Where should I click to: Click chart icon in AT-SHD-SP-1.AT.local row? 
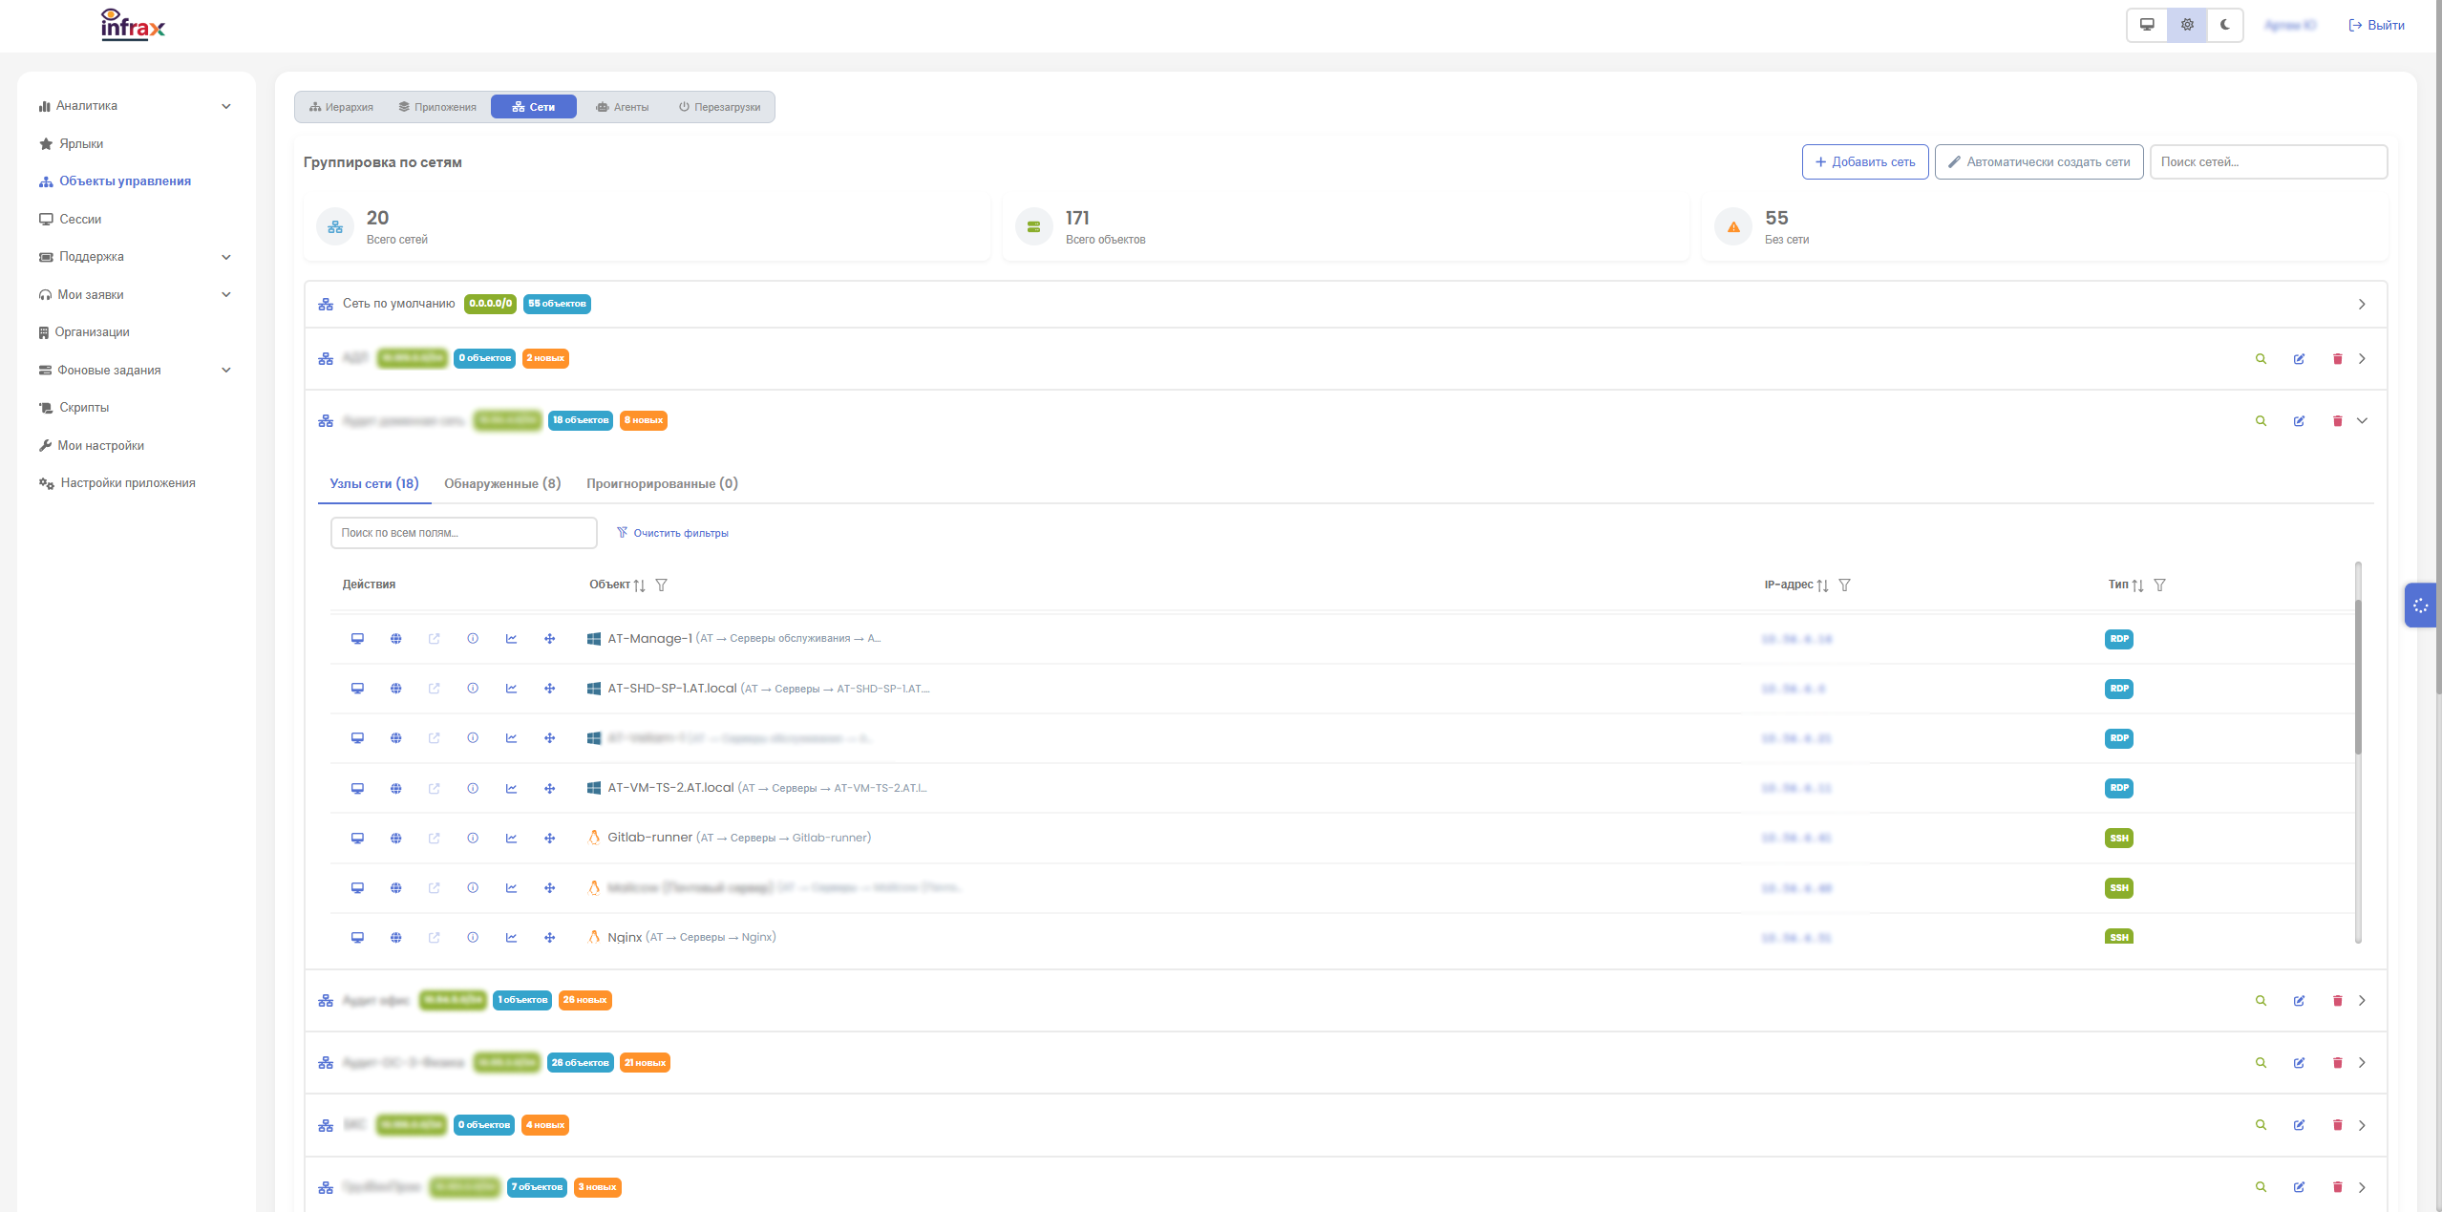coord(511,689)
